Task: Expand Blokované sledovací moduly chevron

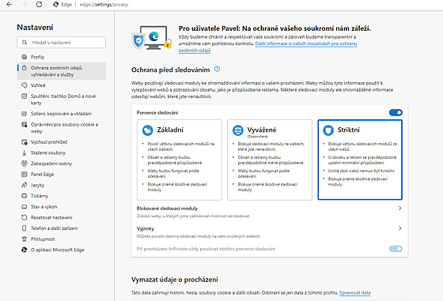Action: (x=399, y=209)
